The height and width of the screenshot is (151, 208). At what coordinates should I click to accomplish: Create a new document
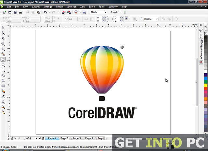coord(4,12)
